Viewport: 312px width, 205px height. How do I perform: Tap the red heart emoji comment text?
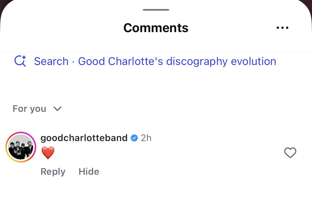(48, 153)
